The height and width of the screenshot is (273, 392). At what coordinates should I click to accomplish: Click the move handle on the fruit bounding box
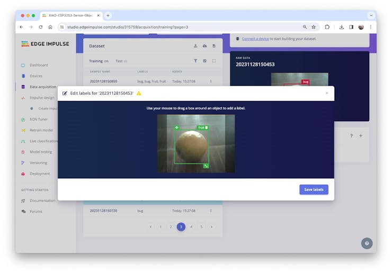pos(177,128)
